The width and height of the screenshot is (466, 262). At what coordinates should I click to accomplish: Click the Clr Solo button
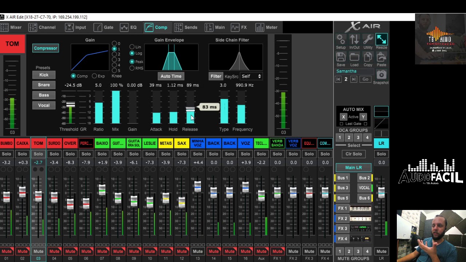[354, 154]
